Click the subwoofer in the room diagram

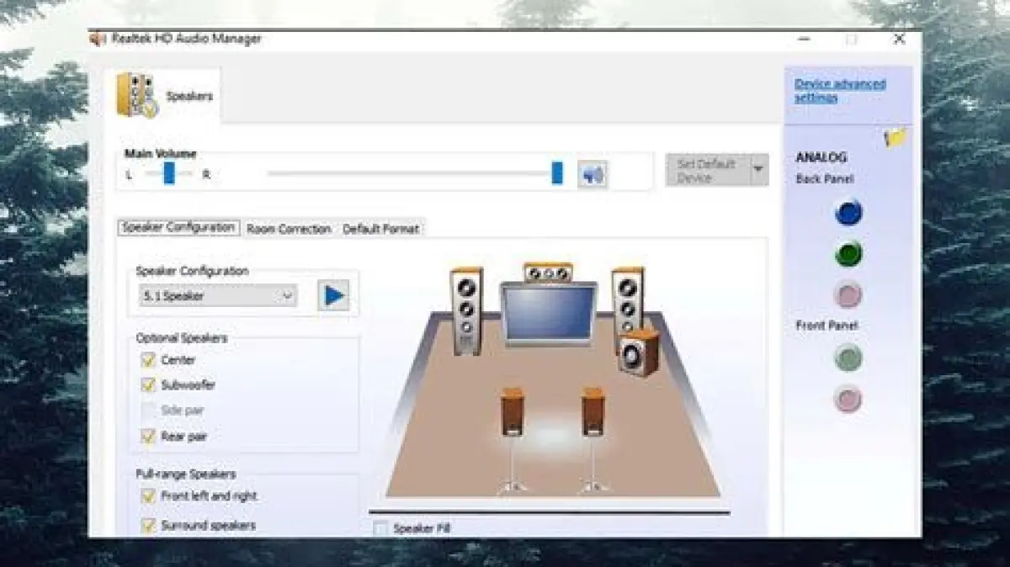[639, 353]
